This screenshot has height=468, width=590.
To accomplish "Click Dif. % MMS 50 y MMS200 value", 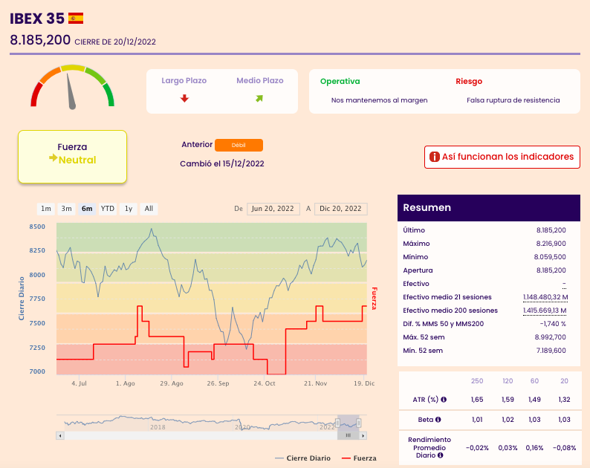I will 553,324.
